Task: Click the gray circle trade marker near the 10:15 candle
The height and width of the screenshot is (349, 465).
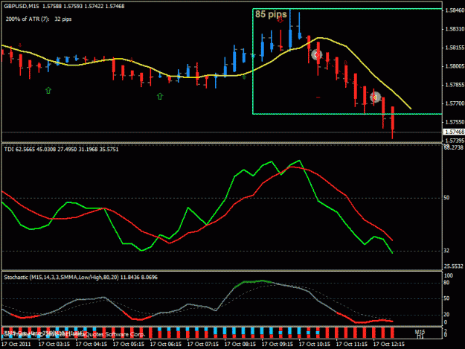Action: (x=317, y=54)
